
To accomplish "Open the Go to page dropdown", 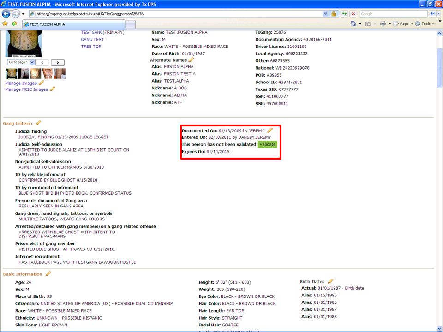I will click(21, 62).
